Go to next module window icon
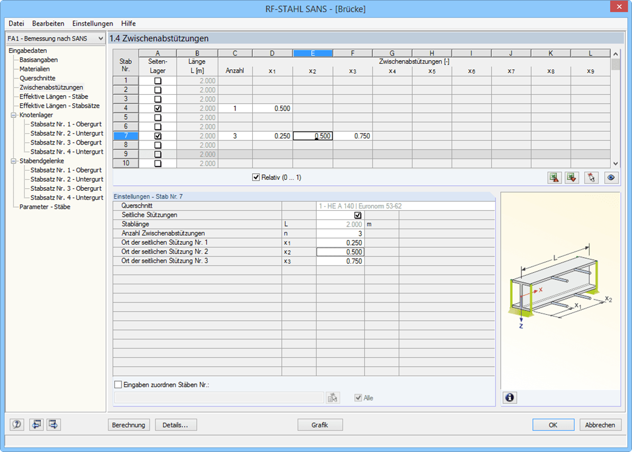This screenshot has width=632, height=452. tap(53, 425)
